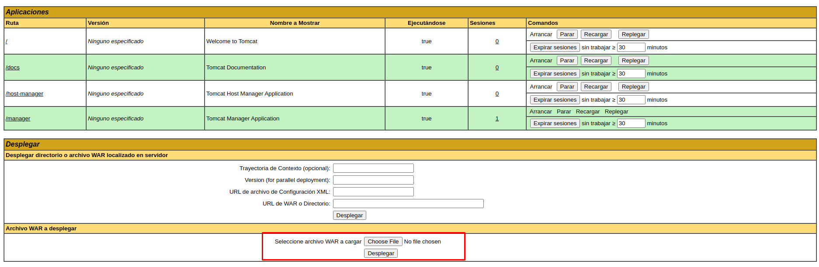819x267 pixels.
Task: Stop Tomcat Host Manager Application with Parar
Action: pos(567,87)
